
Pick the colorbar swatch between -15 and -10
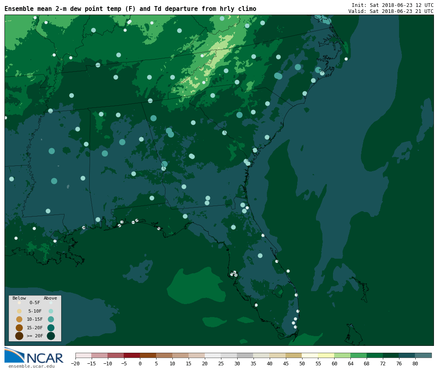click(x=99, y=355)
